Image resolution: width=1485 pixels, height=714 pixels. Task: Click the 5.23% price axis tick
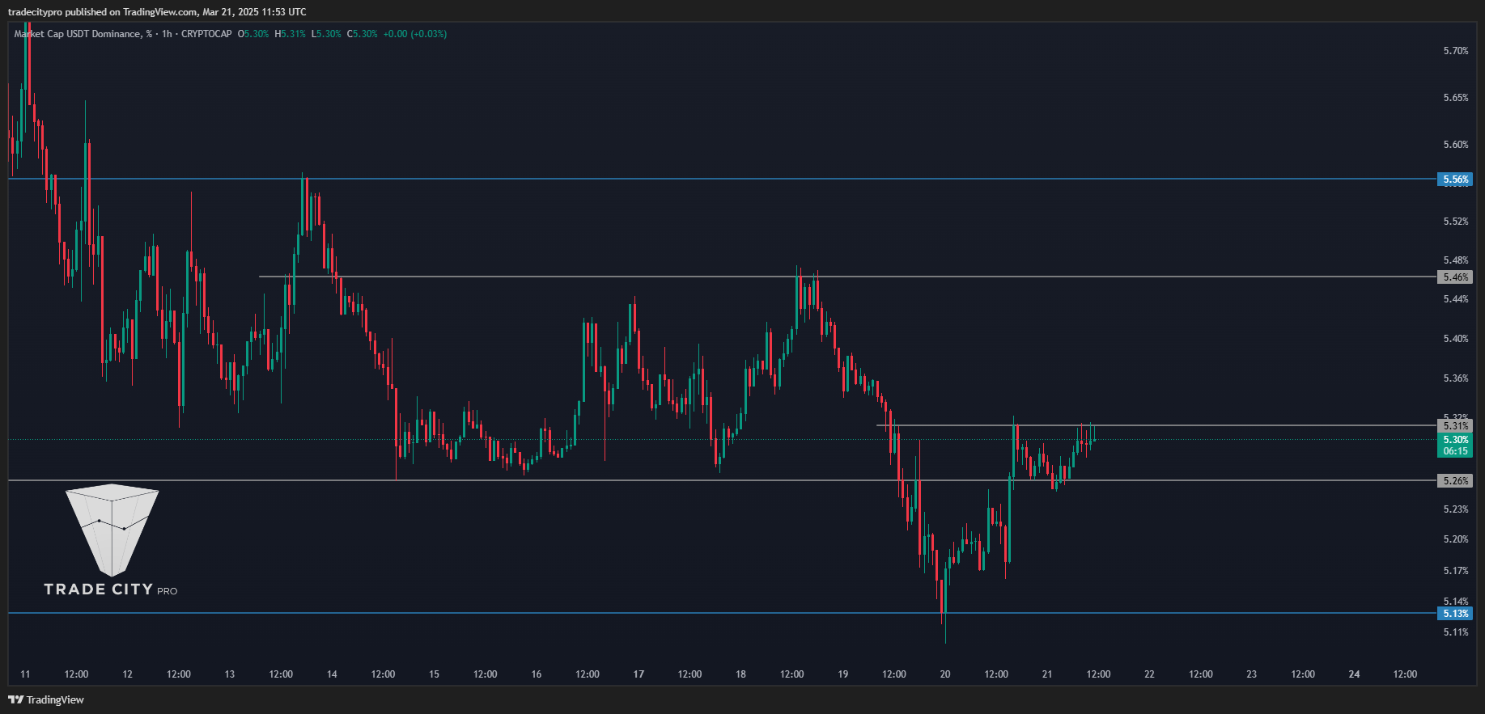point(1456,509)
